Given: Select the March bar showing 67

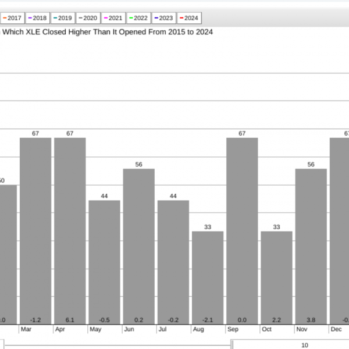Looking at the screenshot, I should coord(35,231).
